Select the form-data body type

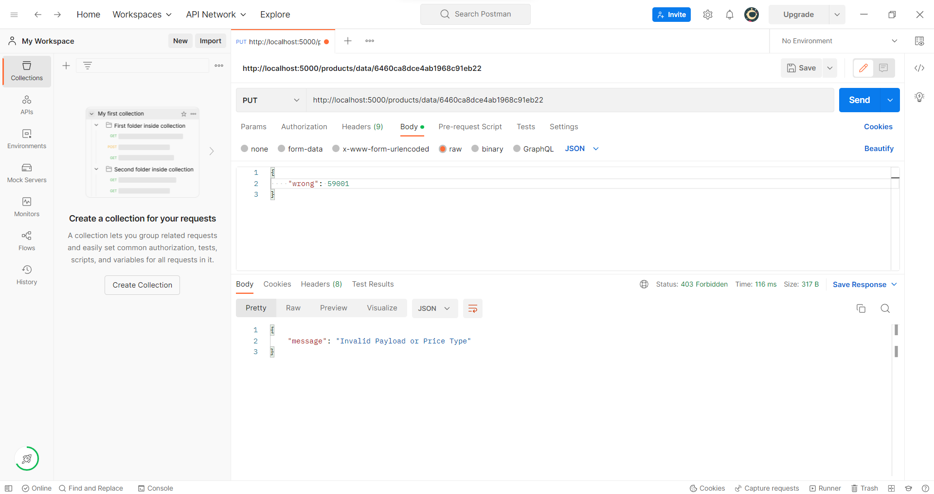282,149
